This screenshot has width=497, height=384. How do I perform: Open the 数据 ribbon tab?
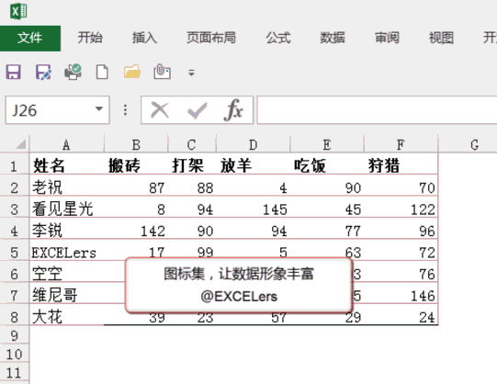click(333, 38)
